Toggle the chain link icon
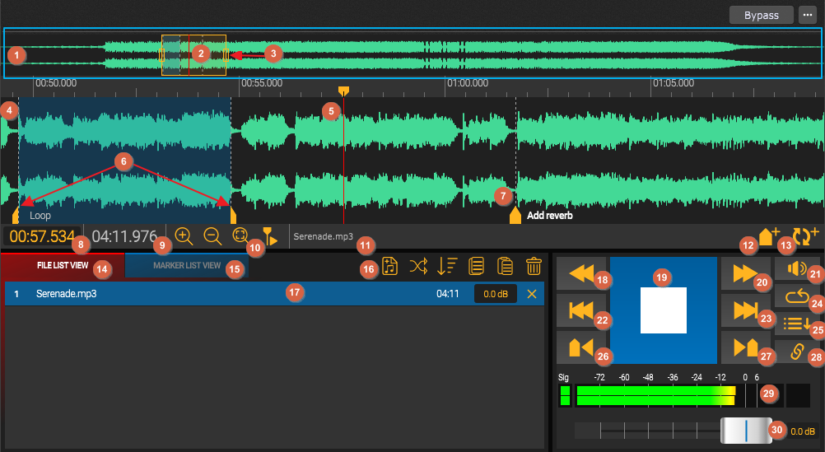Screen dimensions: 825x452 coord(797,352)
